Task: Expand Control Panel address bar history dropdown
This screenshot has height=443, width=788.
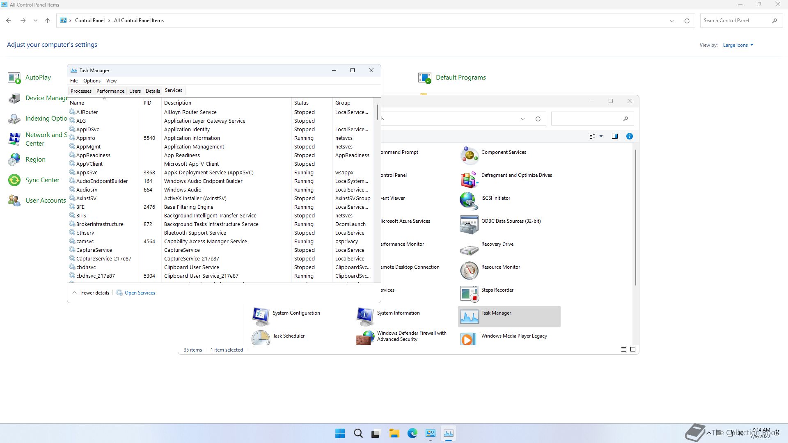Action: tap(672, 21)
